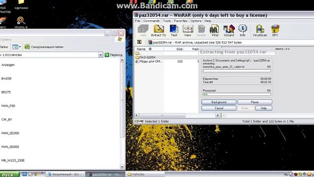This screenshot has width=314, height=177.
Task: Open the Favorites menu
Action: pos(181,21)
